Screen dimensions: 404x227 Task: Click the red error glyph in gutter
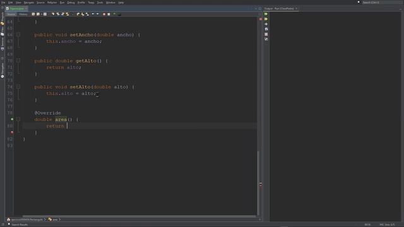pos(12,132)
